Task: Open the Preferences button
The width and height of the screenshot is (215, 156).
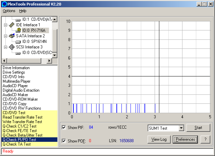Action: pos(185,139)
